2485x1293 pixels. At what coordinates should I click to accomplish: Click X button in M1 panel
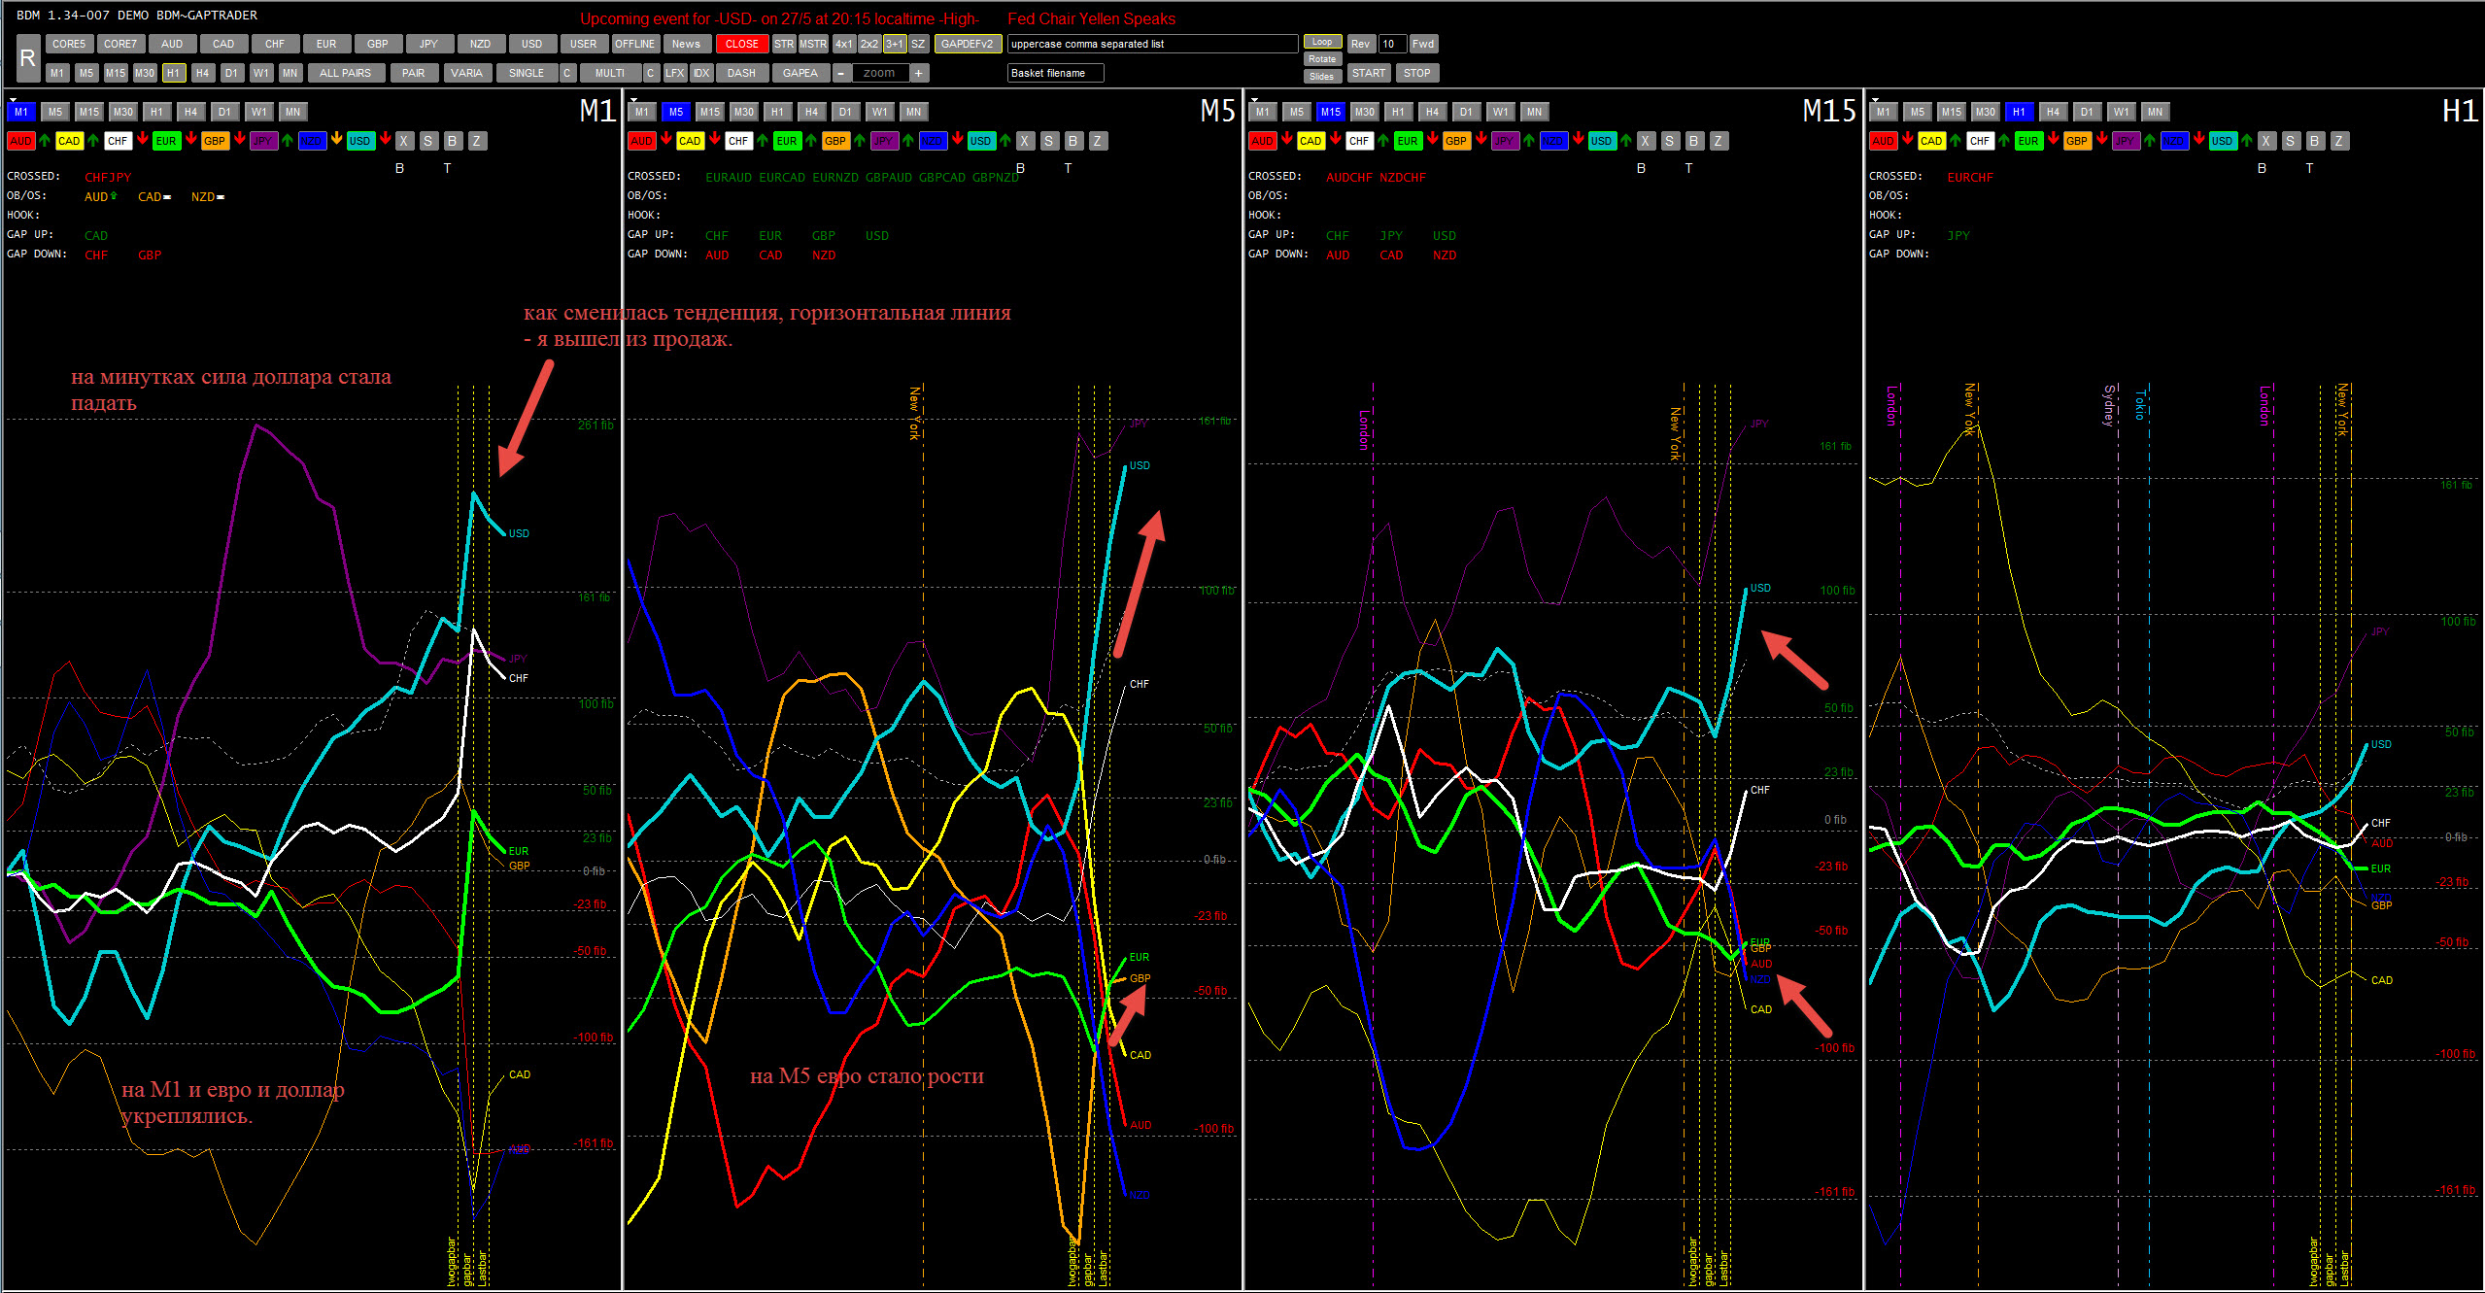tap(404, 141)
